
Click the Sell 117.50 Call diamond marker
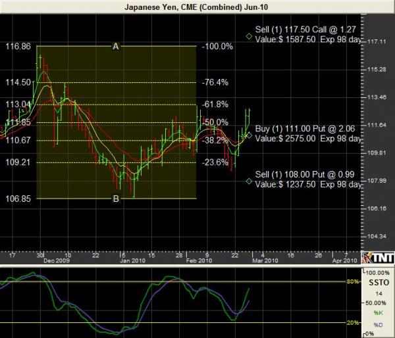point(248,36)
